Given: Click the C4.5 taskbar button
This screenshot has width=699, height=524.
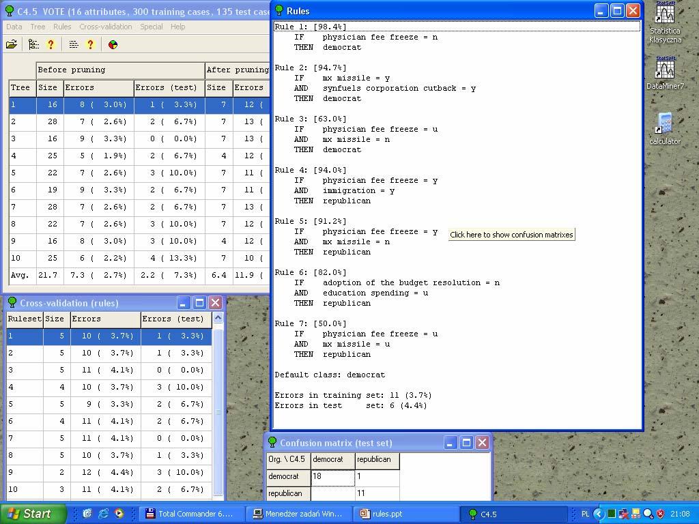Looking at the screenshot, I should (513, 514).
